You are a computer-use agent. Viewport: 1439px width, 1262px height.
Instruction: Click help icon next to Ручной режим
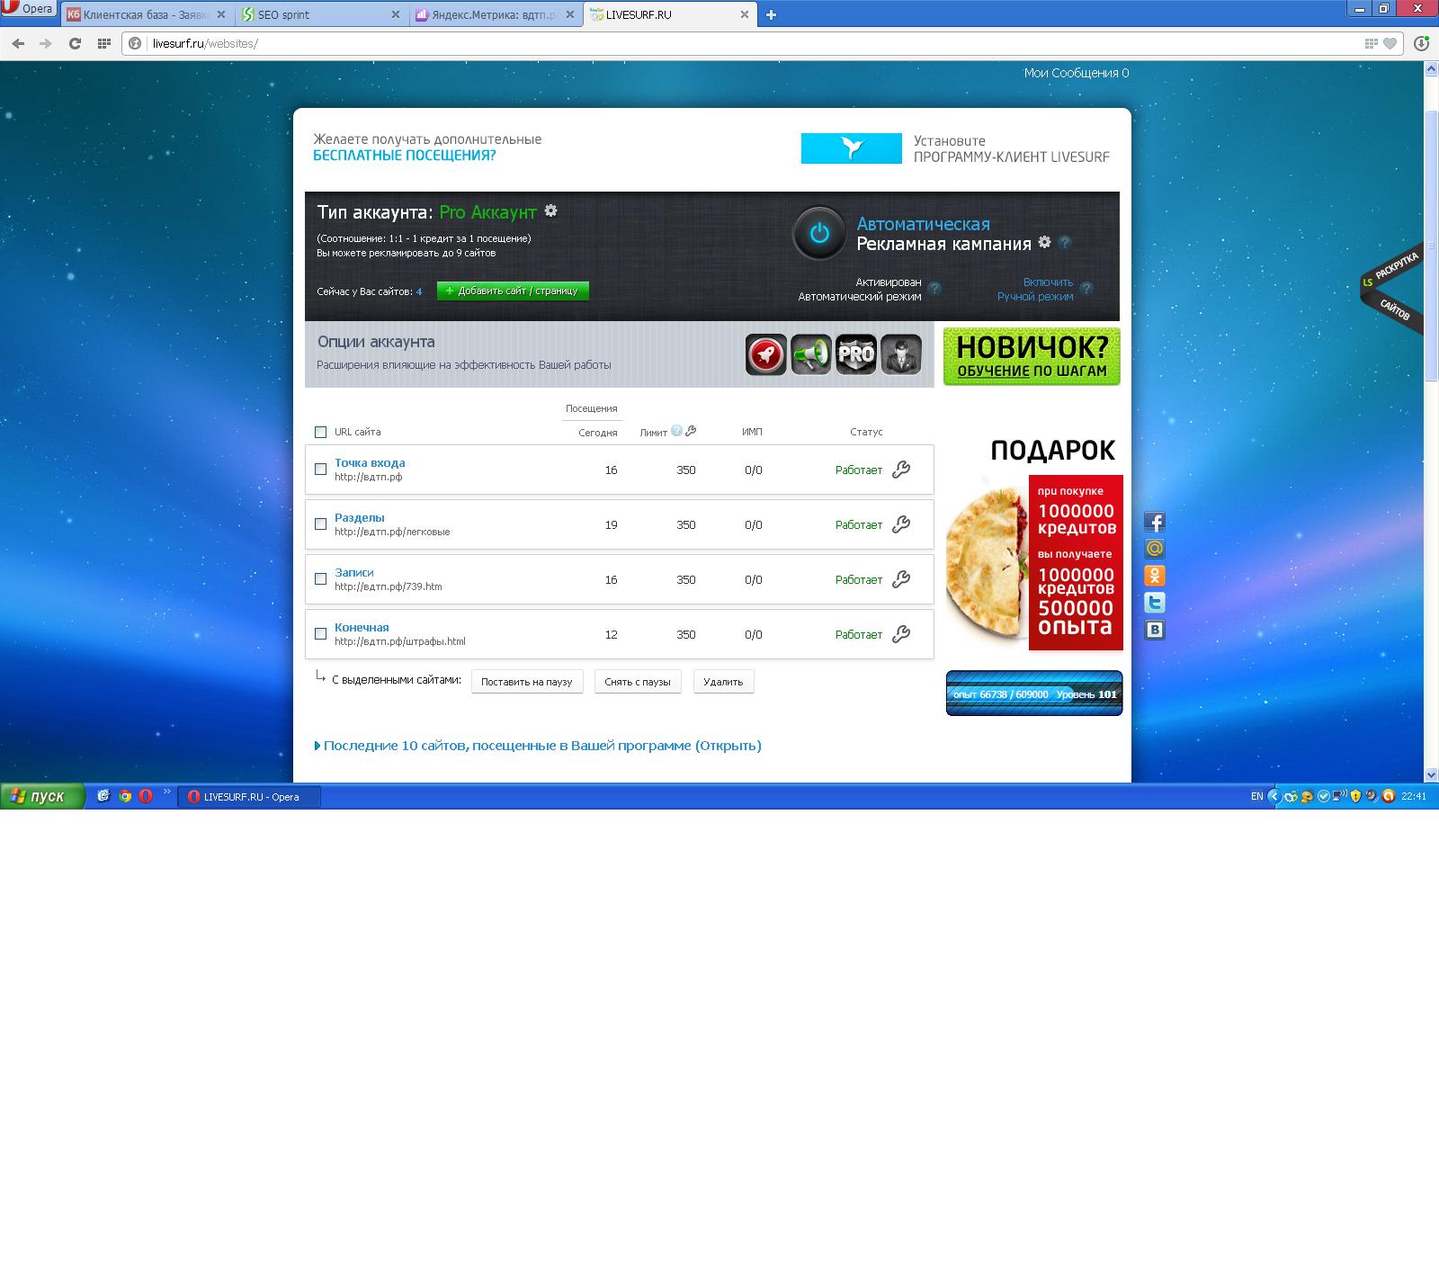pos(1086,289)
